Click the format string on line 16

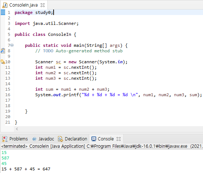point(110,95)
